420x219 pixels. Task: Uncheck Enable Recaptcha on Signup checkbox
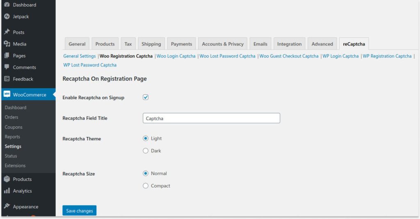click(x=146, y=97)
